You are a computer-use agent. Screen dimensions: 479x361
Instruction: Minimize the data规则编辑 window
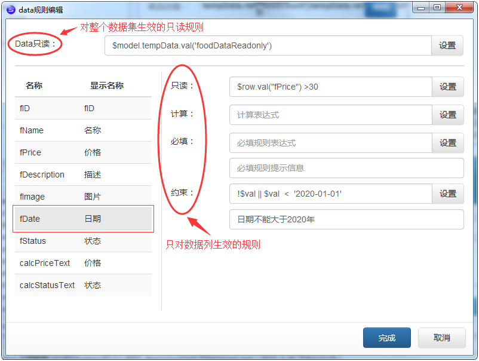421,7
